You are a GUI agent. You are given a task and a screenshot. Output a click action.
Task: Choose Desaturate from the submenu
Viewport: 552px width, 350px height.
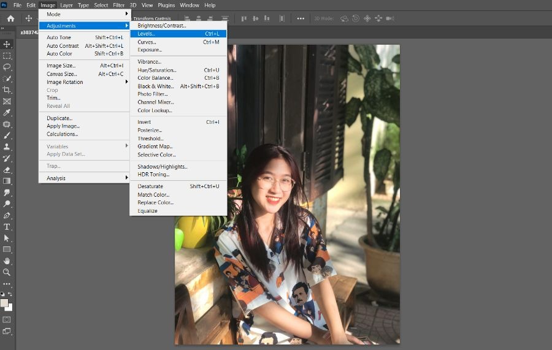[x=178, y=186]
